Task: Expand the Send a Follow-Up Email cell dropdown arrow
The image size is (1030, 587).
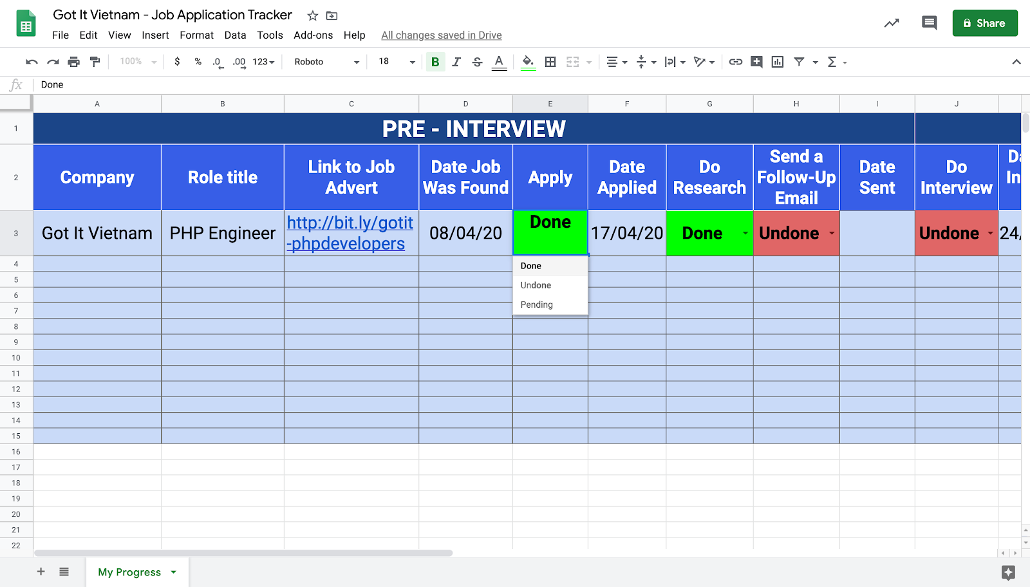Action: pos(831,233)
